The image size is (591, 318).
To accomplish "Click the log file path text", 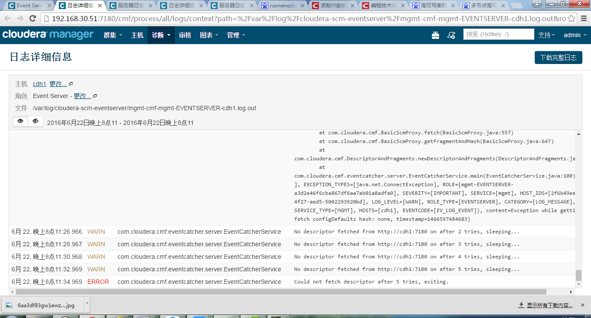I will point(145,108).
